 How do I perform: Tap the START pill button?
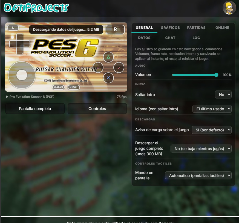click(74, 87)
